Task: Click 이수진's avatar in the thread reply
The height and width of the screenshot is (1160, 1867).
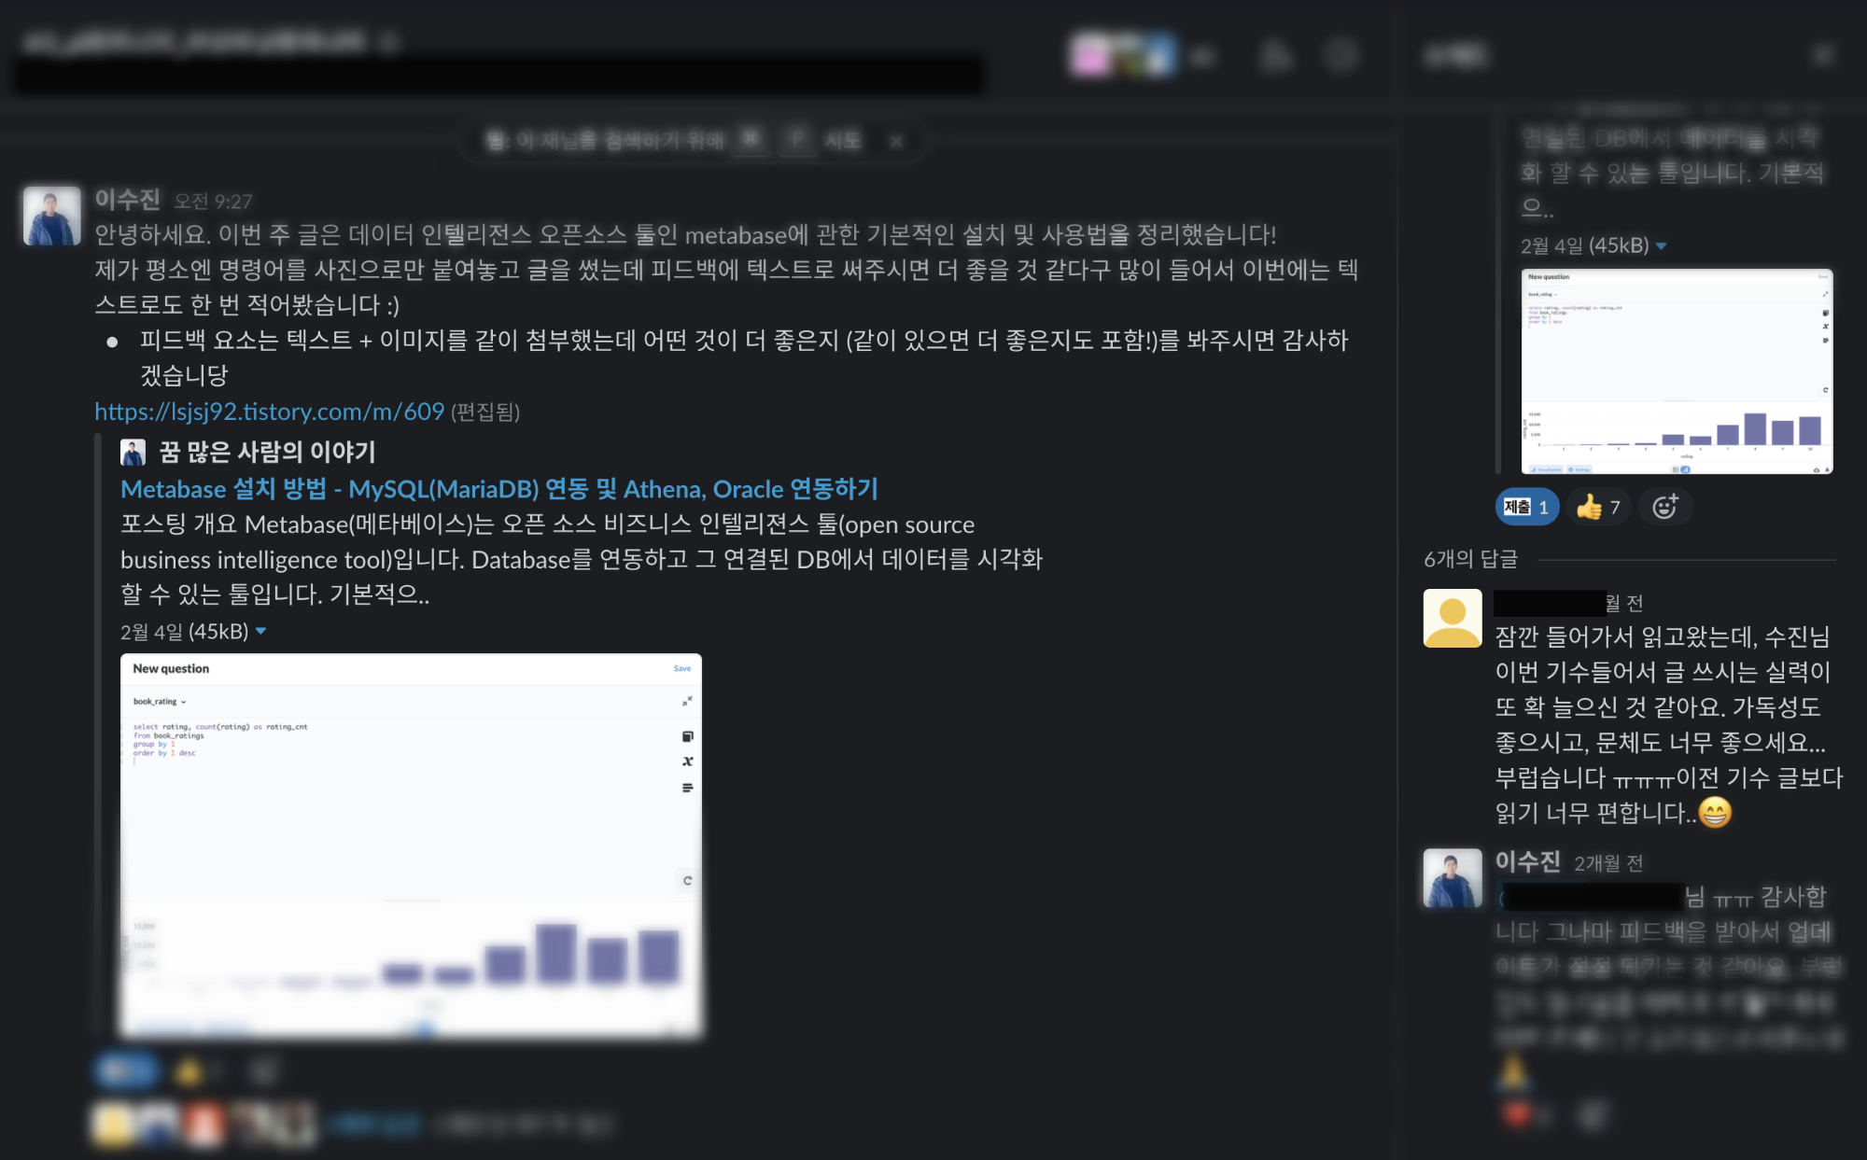Action: coord(1452,877)
